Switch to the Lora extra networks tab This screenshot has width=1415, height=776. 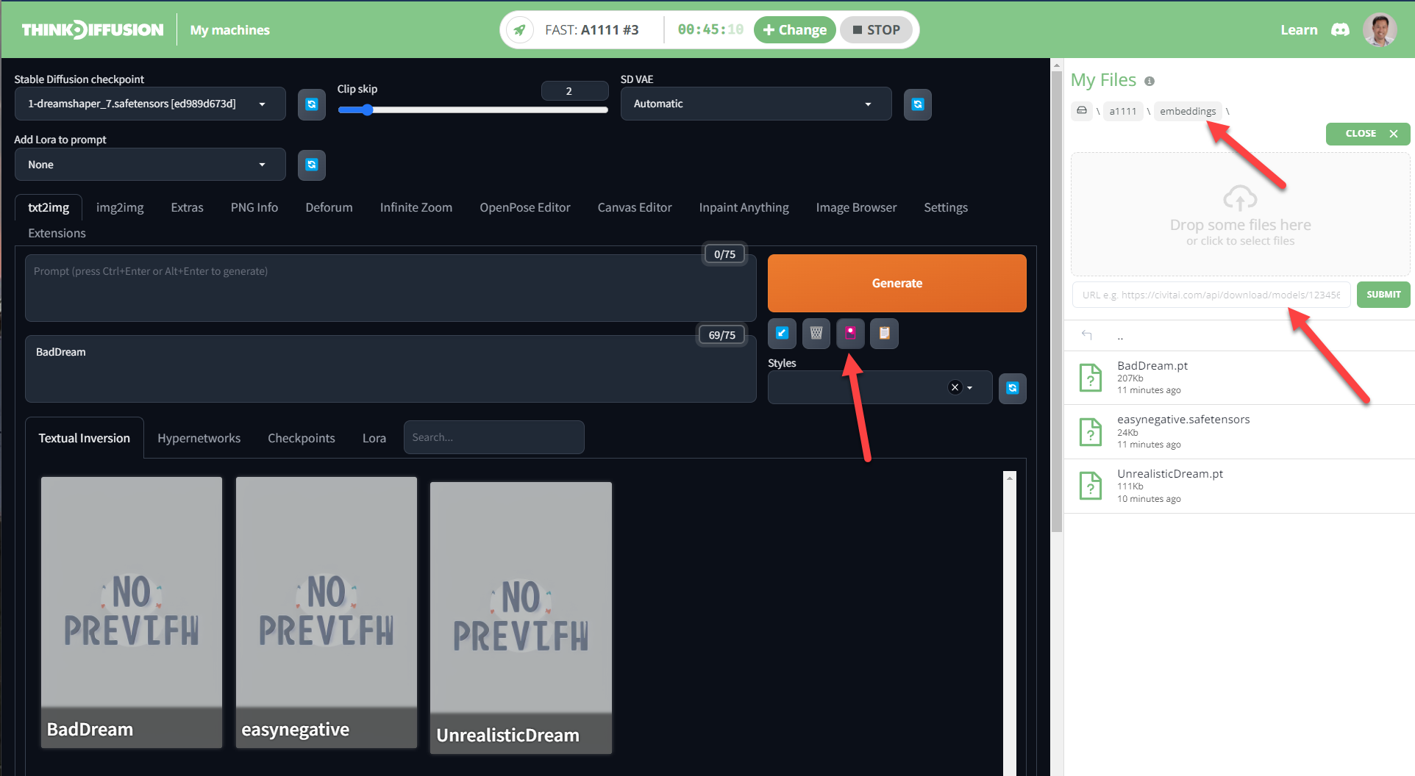tap(374, 438)
